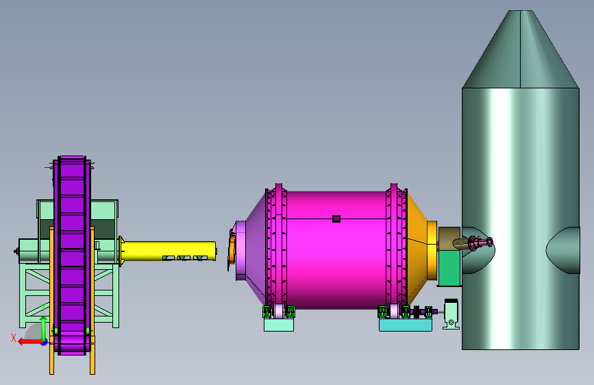
Task: Select the blue triad origin ball
Action: (45, 343)
